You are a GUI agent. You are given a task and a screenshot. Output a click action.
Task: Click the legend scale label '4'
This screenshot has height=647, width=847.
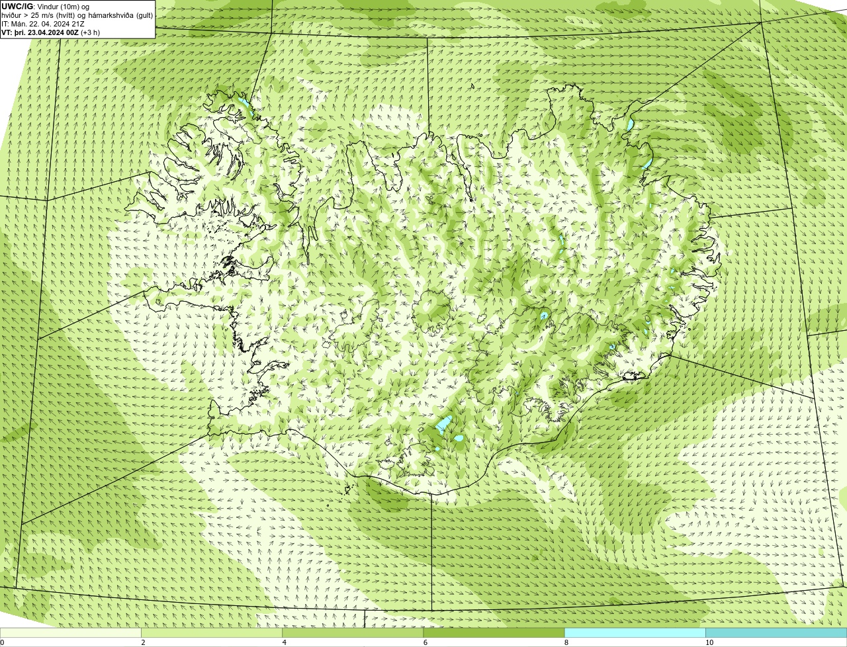[284, 642]
